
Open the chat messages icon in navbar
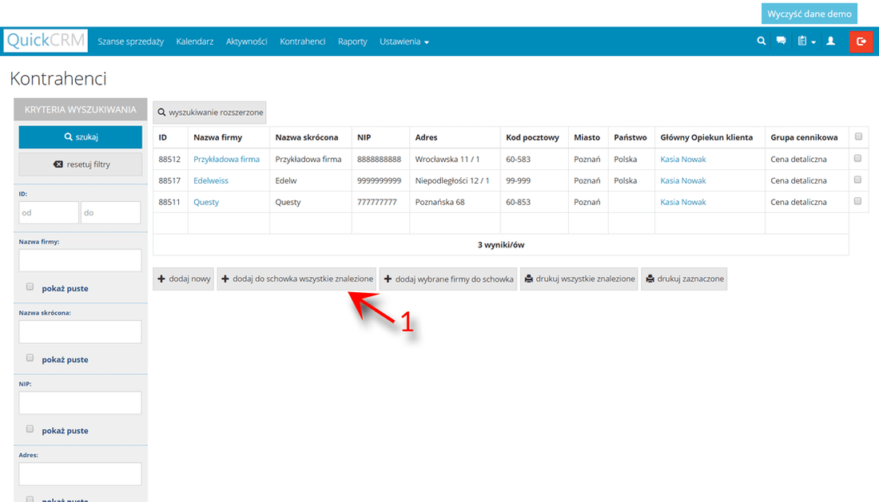781,42
